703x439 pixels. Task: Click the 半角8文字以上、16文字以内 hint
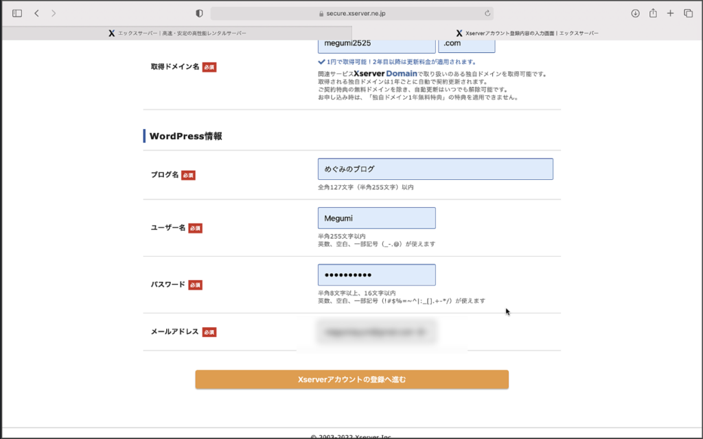357,293
